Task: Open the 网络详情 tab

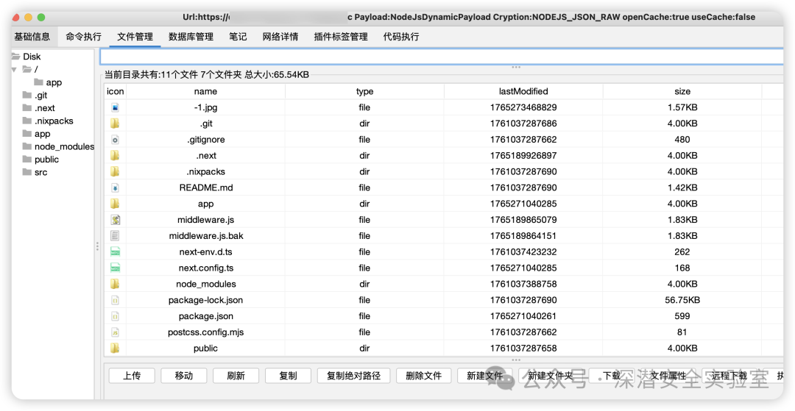Action: 280,37
